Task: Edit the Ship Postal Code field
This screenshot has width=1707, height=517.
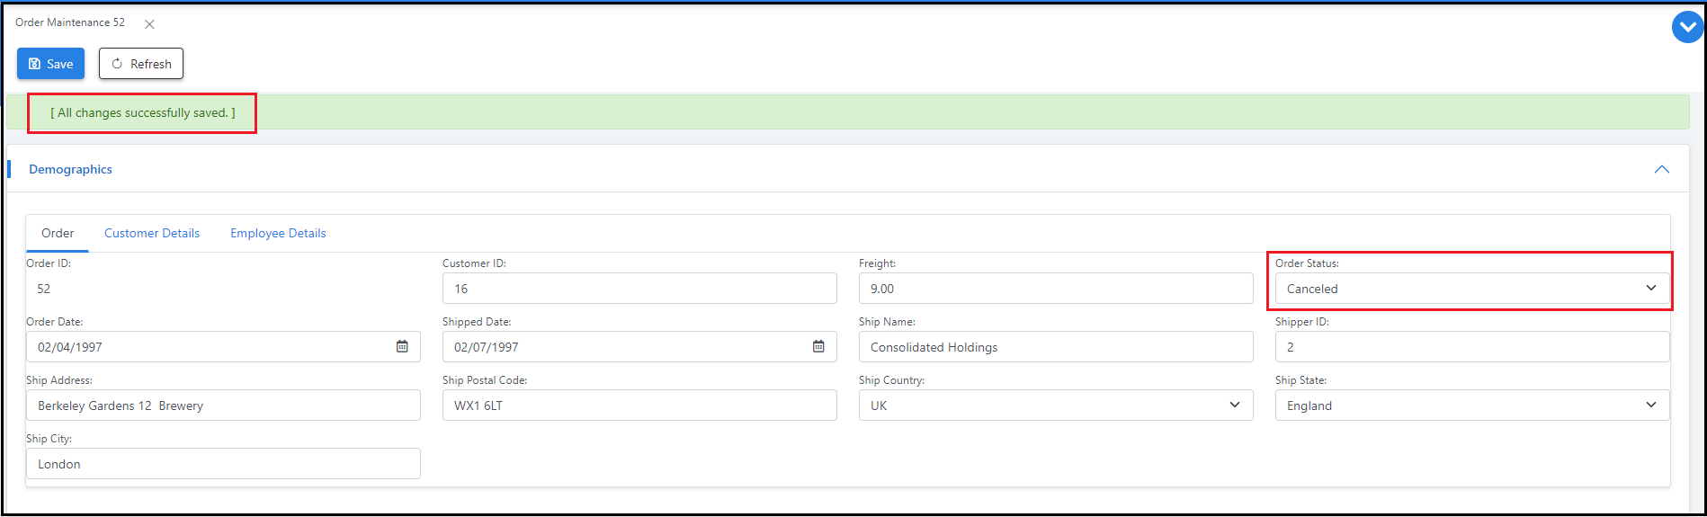Action: [639, 406]
